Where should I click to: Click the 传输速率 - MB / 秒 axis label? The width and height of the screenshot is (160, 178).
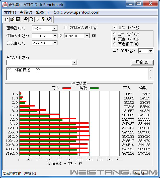(65, 164)
